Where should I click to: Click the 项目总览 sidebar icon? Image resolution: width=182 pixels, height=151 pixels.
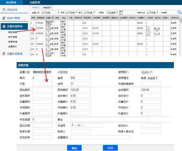(x=4, y=10)
